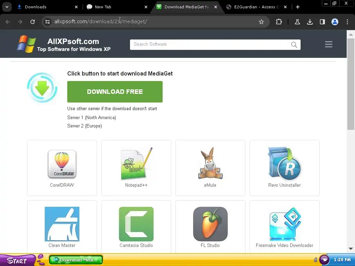The image size is (355, 266).
Task: Click the eMule text label
Action: point(210,185)
